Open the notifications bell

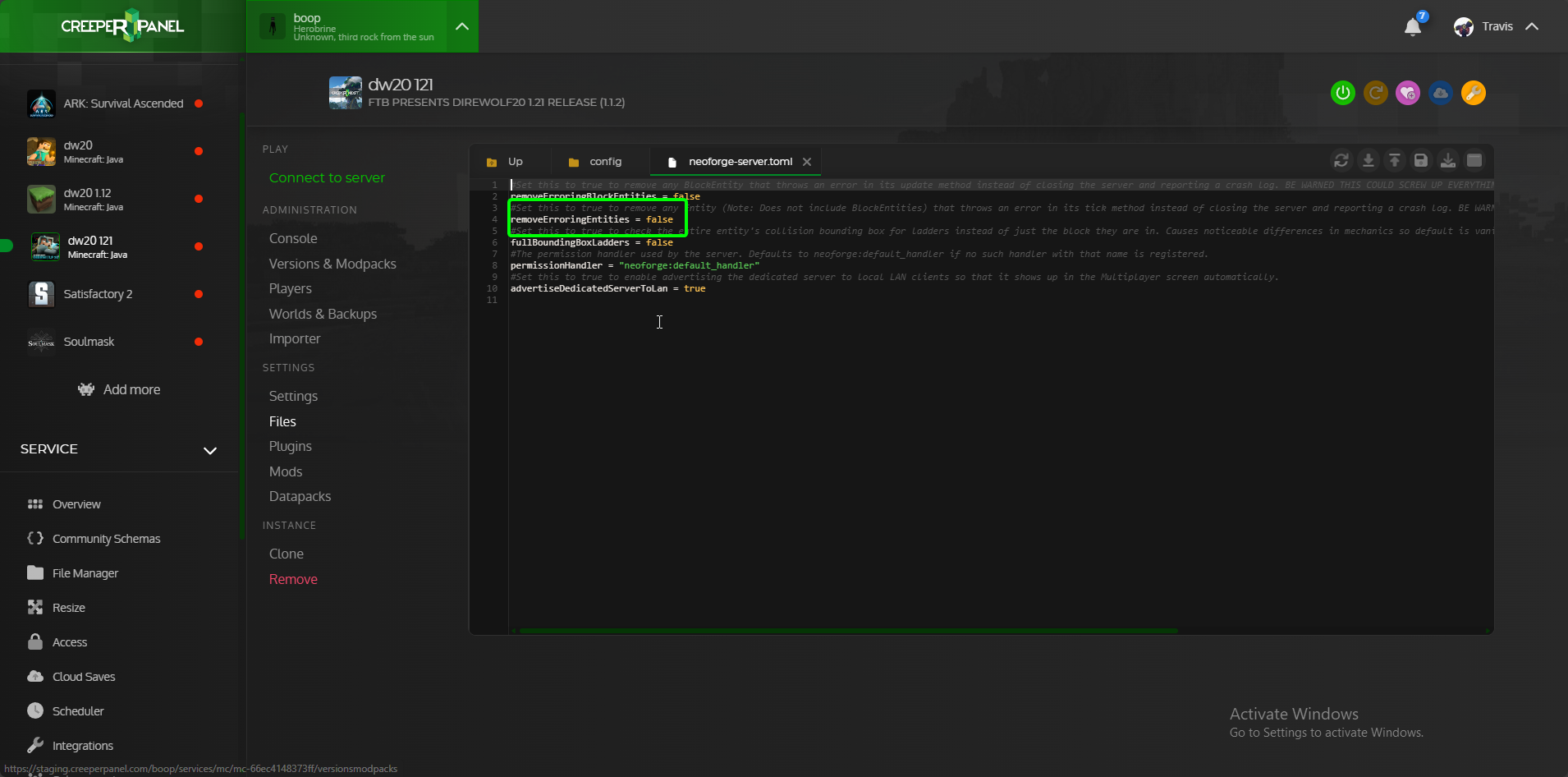(1413, 27)
